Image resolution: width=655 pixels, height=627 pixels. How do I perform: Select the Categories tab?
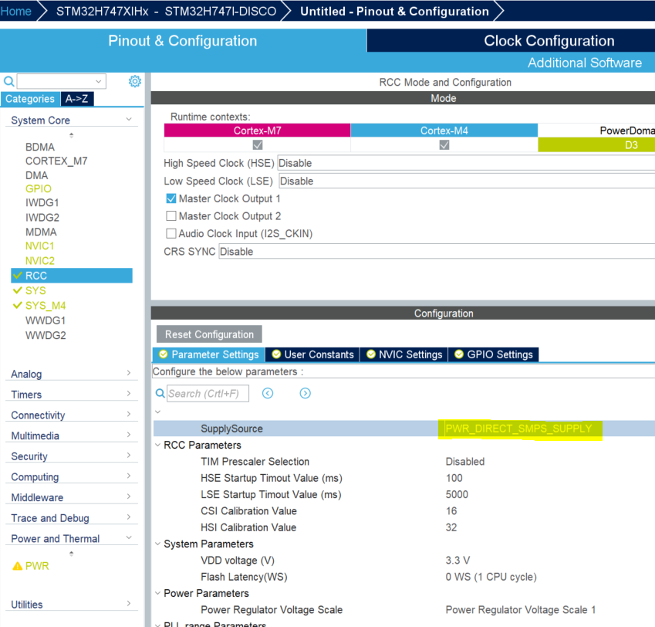click(x=30, y=99)
